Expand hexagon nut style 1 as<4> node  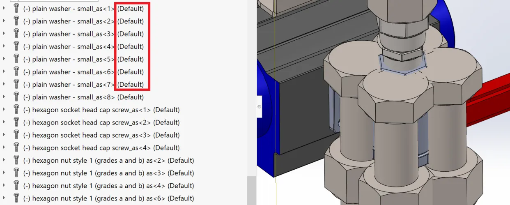(x=4, y=186)
